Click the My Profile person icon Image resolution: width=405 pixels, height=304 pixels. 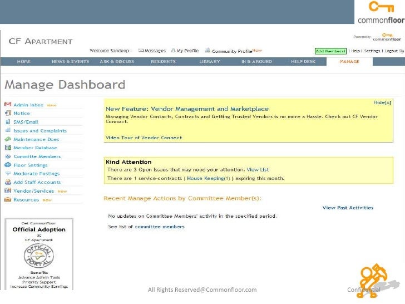(174, 51)
